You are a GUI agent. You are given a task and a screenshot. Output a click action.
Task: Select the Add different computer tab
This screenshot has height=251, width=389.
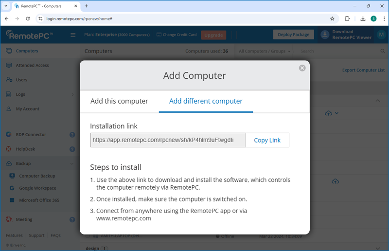[206, 101]
